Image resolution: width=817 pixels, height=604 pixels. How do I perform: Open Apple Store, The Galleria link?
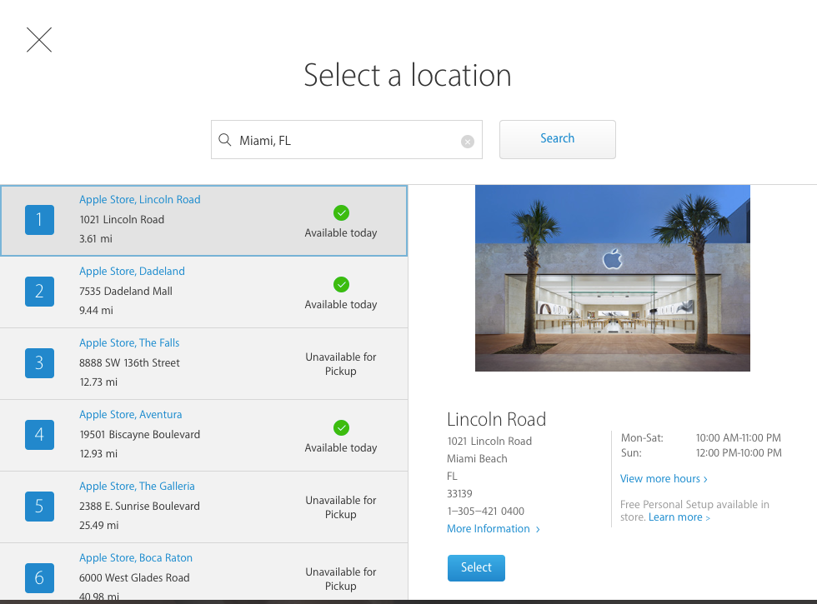click(137, 486)
